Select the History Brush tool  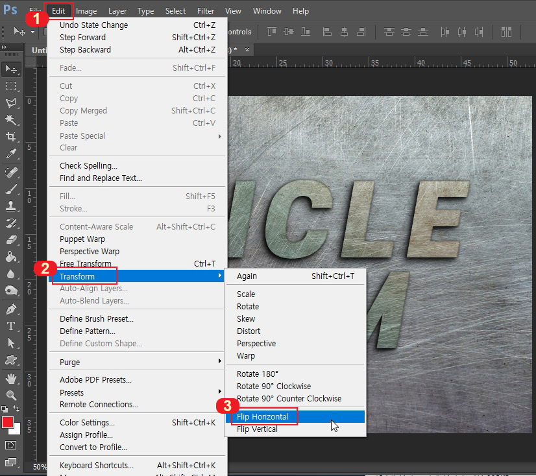pos(11,223)
